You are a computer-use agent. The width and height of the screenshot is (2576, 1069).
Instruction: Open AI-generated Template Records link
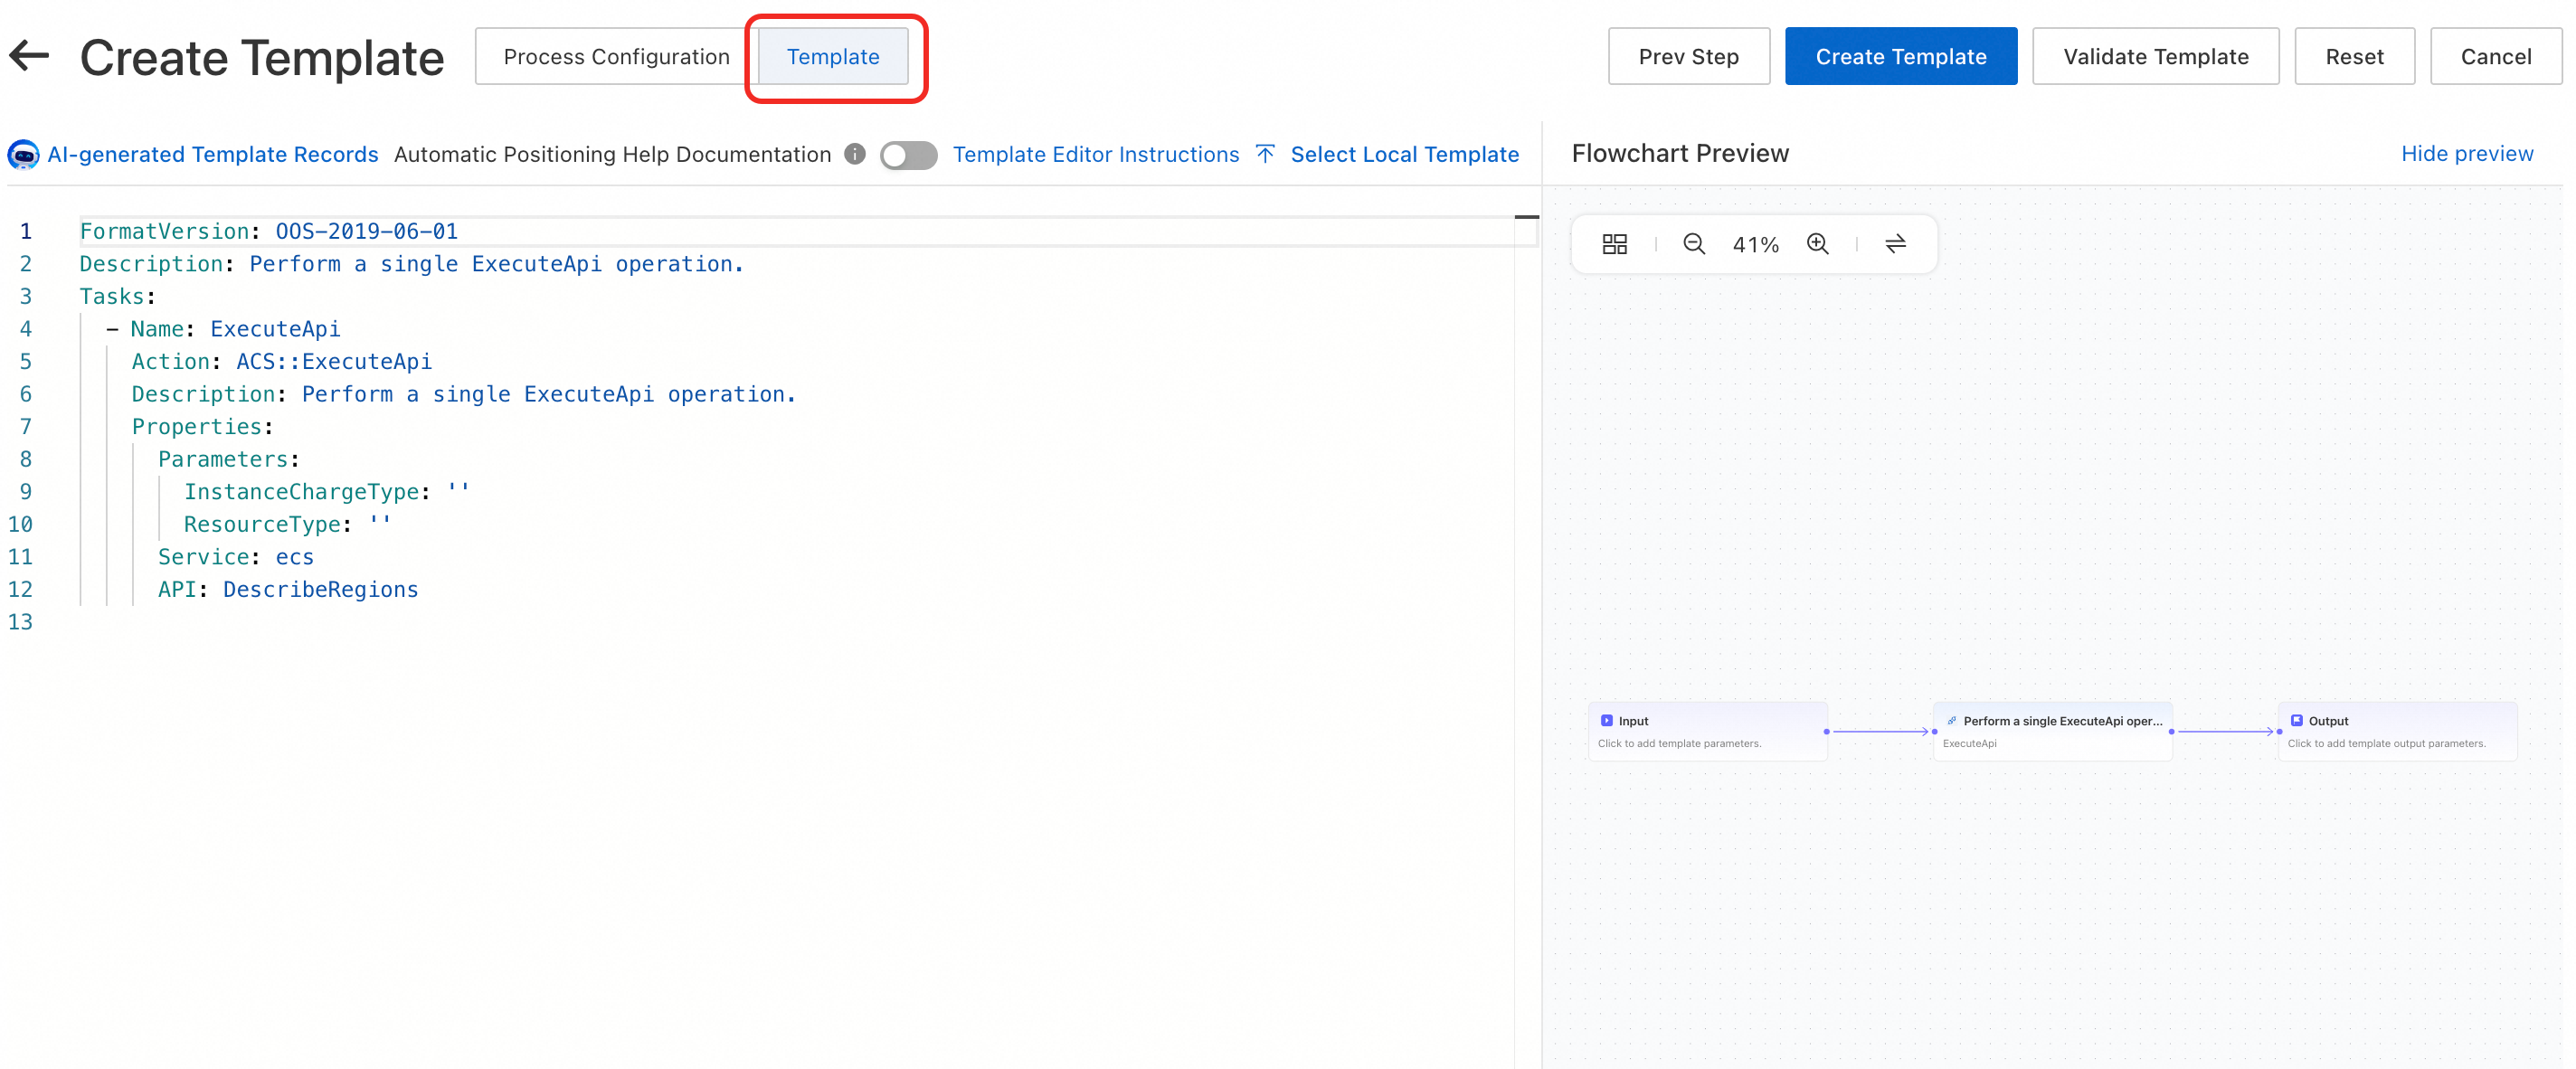click(213, 154)
